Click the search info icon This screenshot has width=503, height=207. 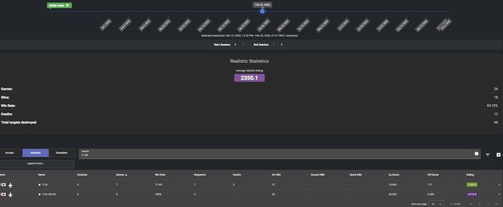click(x=476, y=154)
